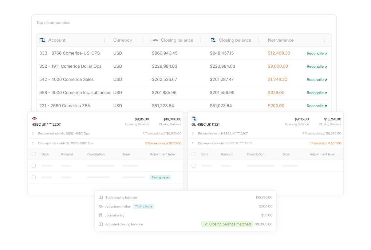Expand Discrepancies with HSBC UK ****2207 in the GL panel
This screenshot has height=250, width=371.
(193, 143)
